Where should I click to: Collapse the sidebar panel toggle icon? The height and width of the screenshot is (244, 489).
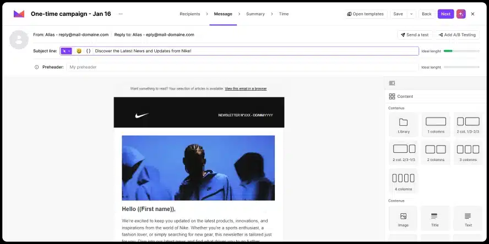point(392,83)
